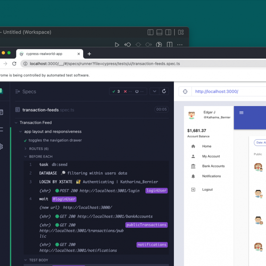Expand the ROUTES (6) section
The width and height of the screenshot is (266, 266).
pos(39,149)
